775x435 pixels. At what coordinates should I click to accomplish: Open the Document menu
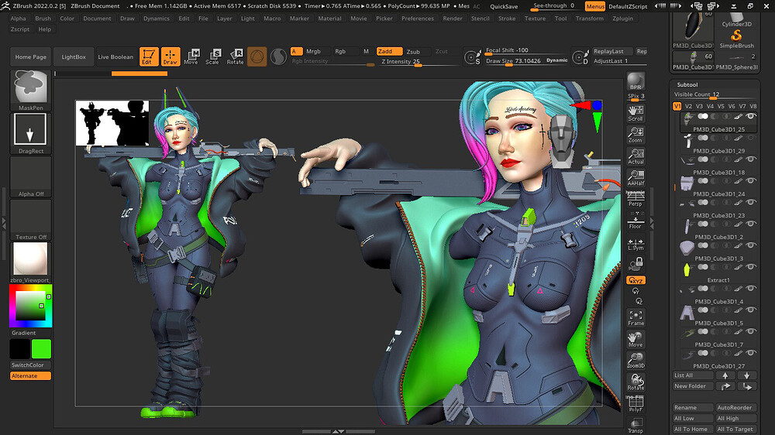click(x=97, y=19)
